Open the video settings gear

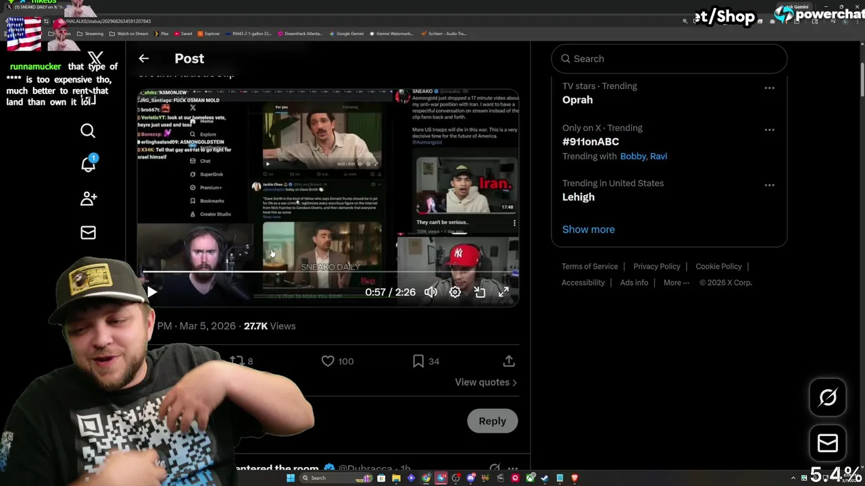[455, 292]
